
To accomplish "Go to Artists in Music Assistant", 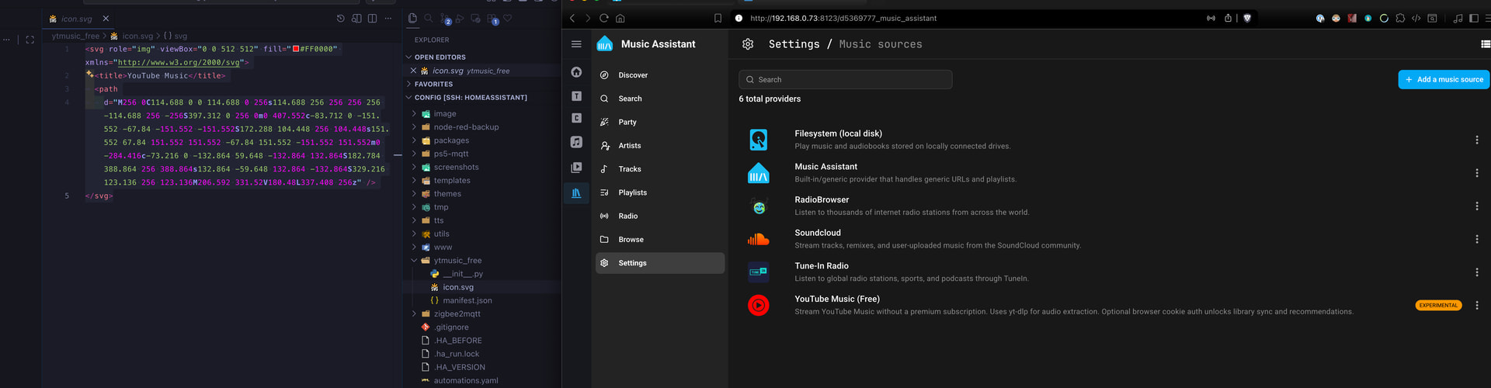I will point(660,145).
